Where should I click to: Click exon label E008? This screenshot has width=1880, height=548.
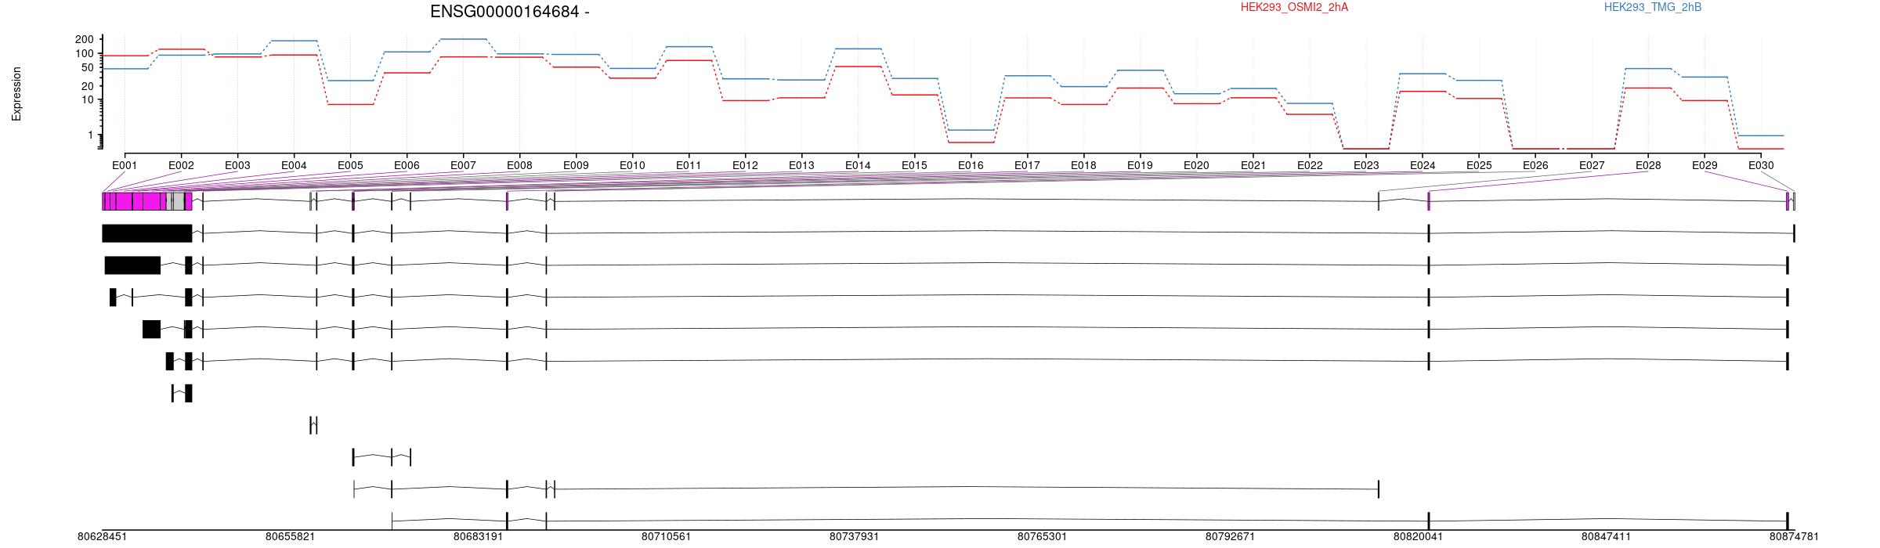[519, 165]
